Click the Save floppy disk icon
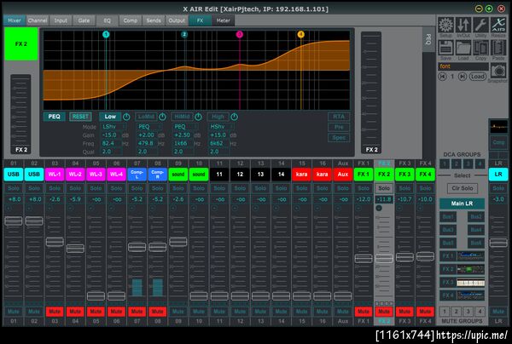 coord(445,48)
